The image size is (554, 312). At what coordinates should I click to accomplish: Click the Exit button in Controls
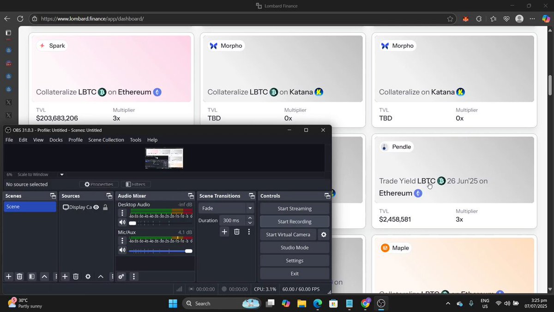click(295, 273)
